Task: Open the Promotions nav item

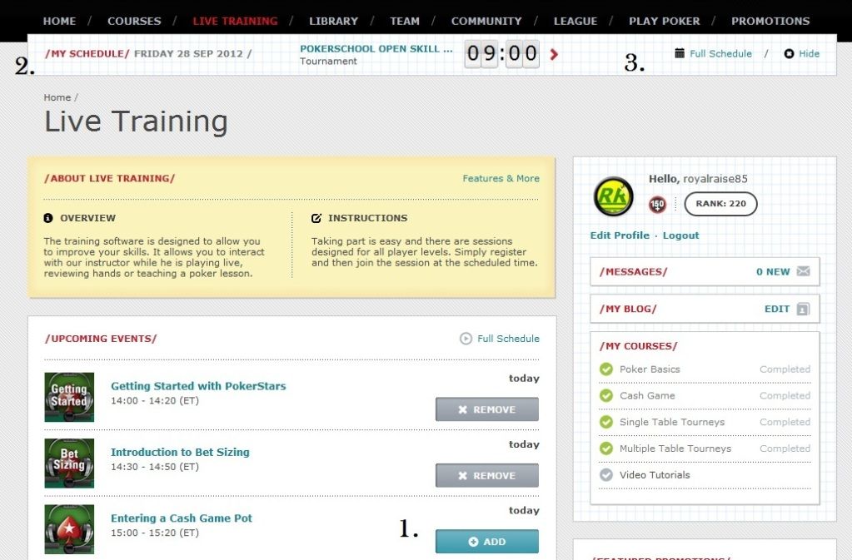Action: [x=770, y=21]
